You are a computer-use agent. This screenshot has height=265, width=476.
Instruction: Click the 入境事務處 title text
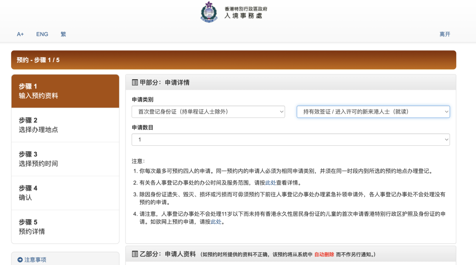pos(243,16)
